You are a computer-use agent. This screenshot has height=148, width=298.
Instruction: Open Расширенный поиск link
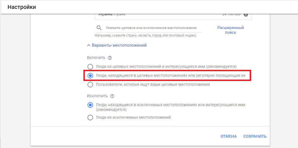pyautogui.click(x=230, y=30)
